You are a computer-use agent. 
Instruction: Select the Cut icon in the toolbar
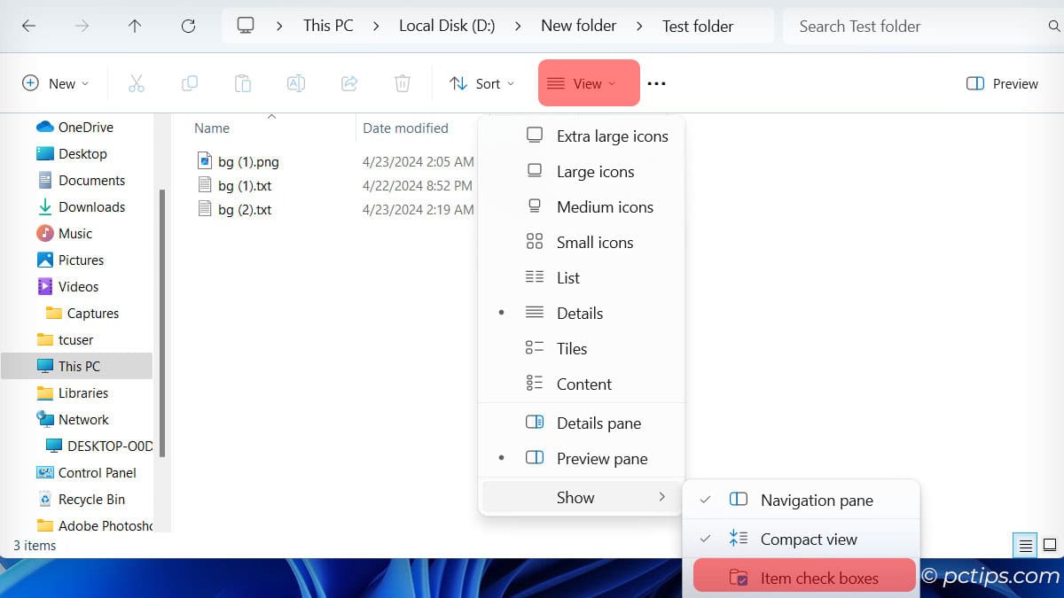click(137, 82)
